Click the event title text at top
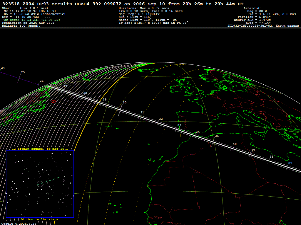Image resolution: width=301 pixels, height=225 pixels. (123, 4)
